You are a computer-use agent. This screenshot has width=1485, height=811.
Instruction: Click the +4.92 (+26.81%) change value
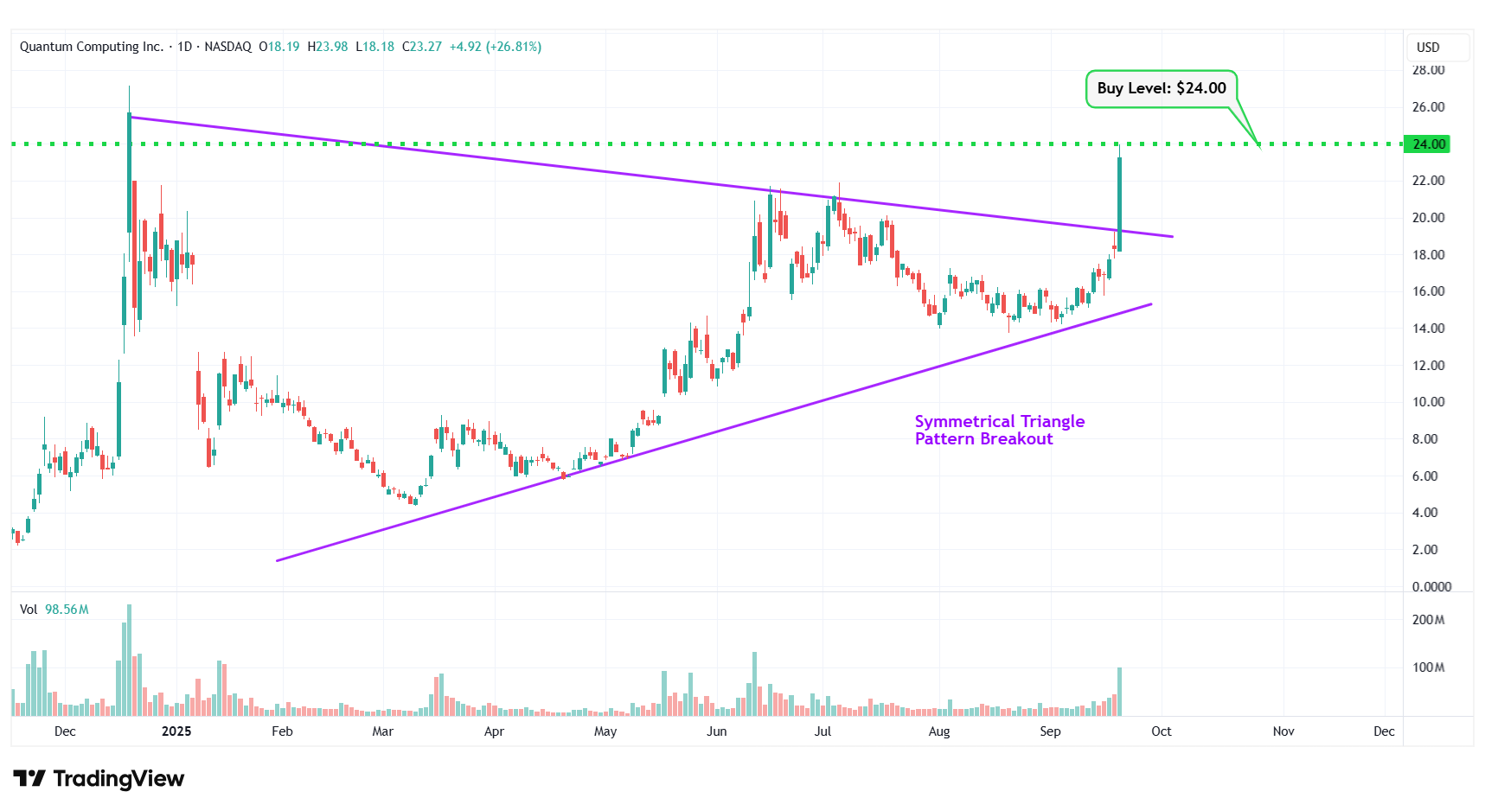pyautogui.click(x=495, y=47)
